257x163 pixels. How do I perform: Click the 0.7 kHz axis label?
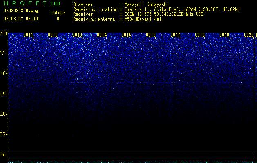(x=3, y=134)
